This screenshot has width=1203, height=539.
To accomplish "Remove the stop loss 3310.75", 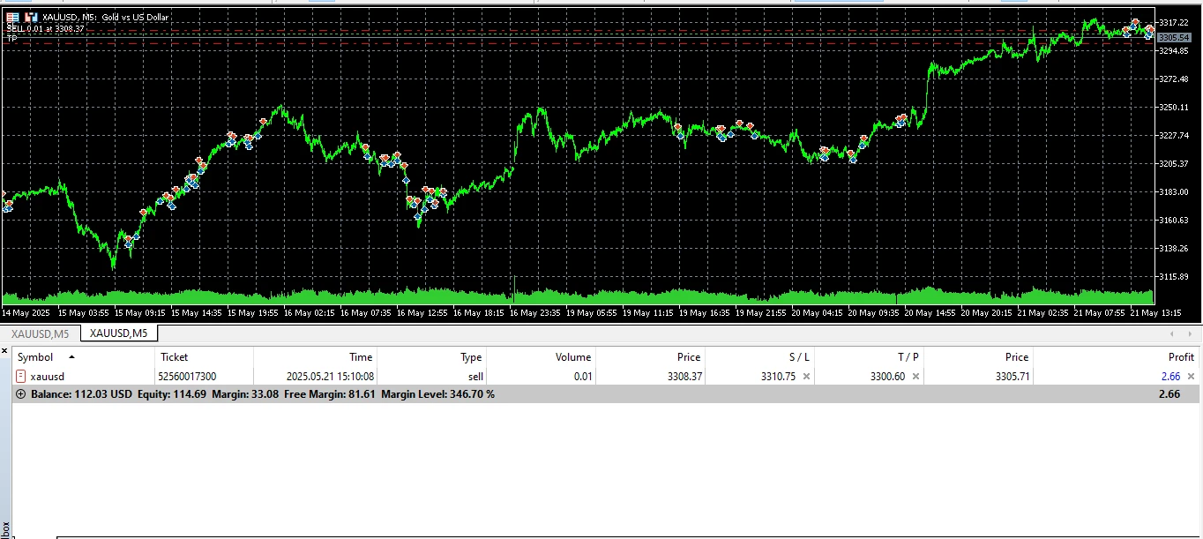I will (x=806, y=377).
